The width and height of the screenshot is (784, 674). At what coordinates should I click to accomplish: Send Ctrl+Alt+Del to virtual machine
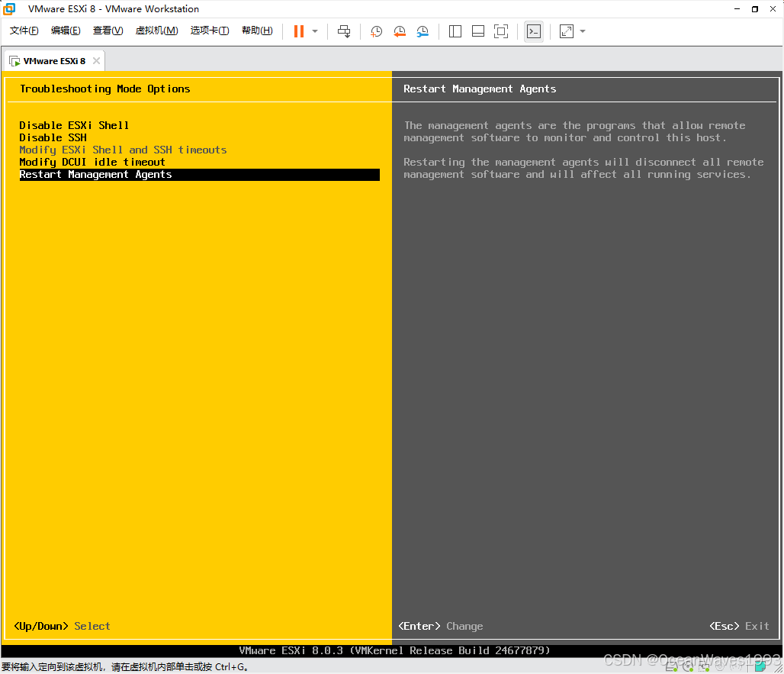(x=344, y=31)
